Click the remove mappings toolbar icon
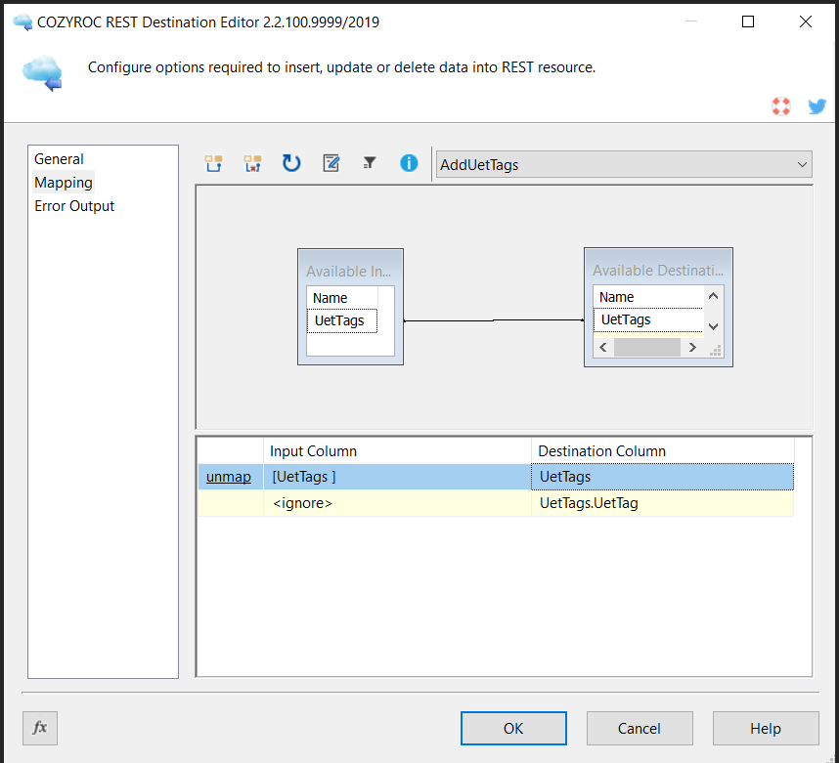This screenshot has height=763, width=839. pyautogui.click(x=252, y=163)
